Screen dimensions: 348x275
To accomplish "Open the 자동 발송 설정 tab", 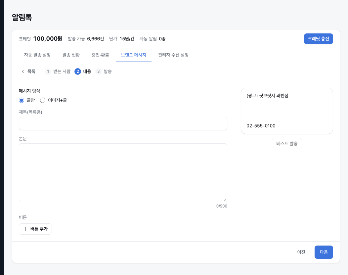I will (37, 55).
